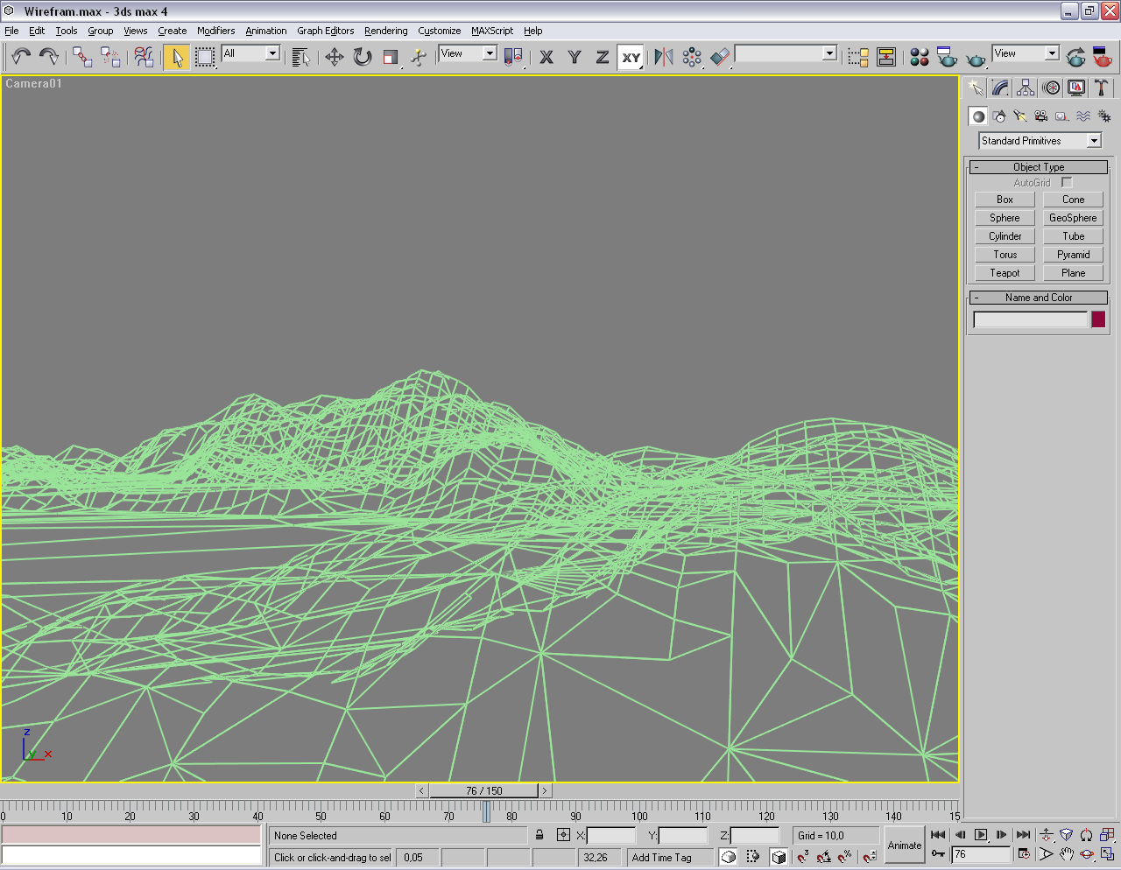Open the Modify command panel tab
This screenshot has height=870, width=1121.
1000,88
